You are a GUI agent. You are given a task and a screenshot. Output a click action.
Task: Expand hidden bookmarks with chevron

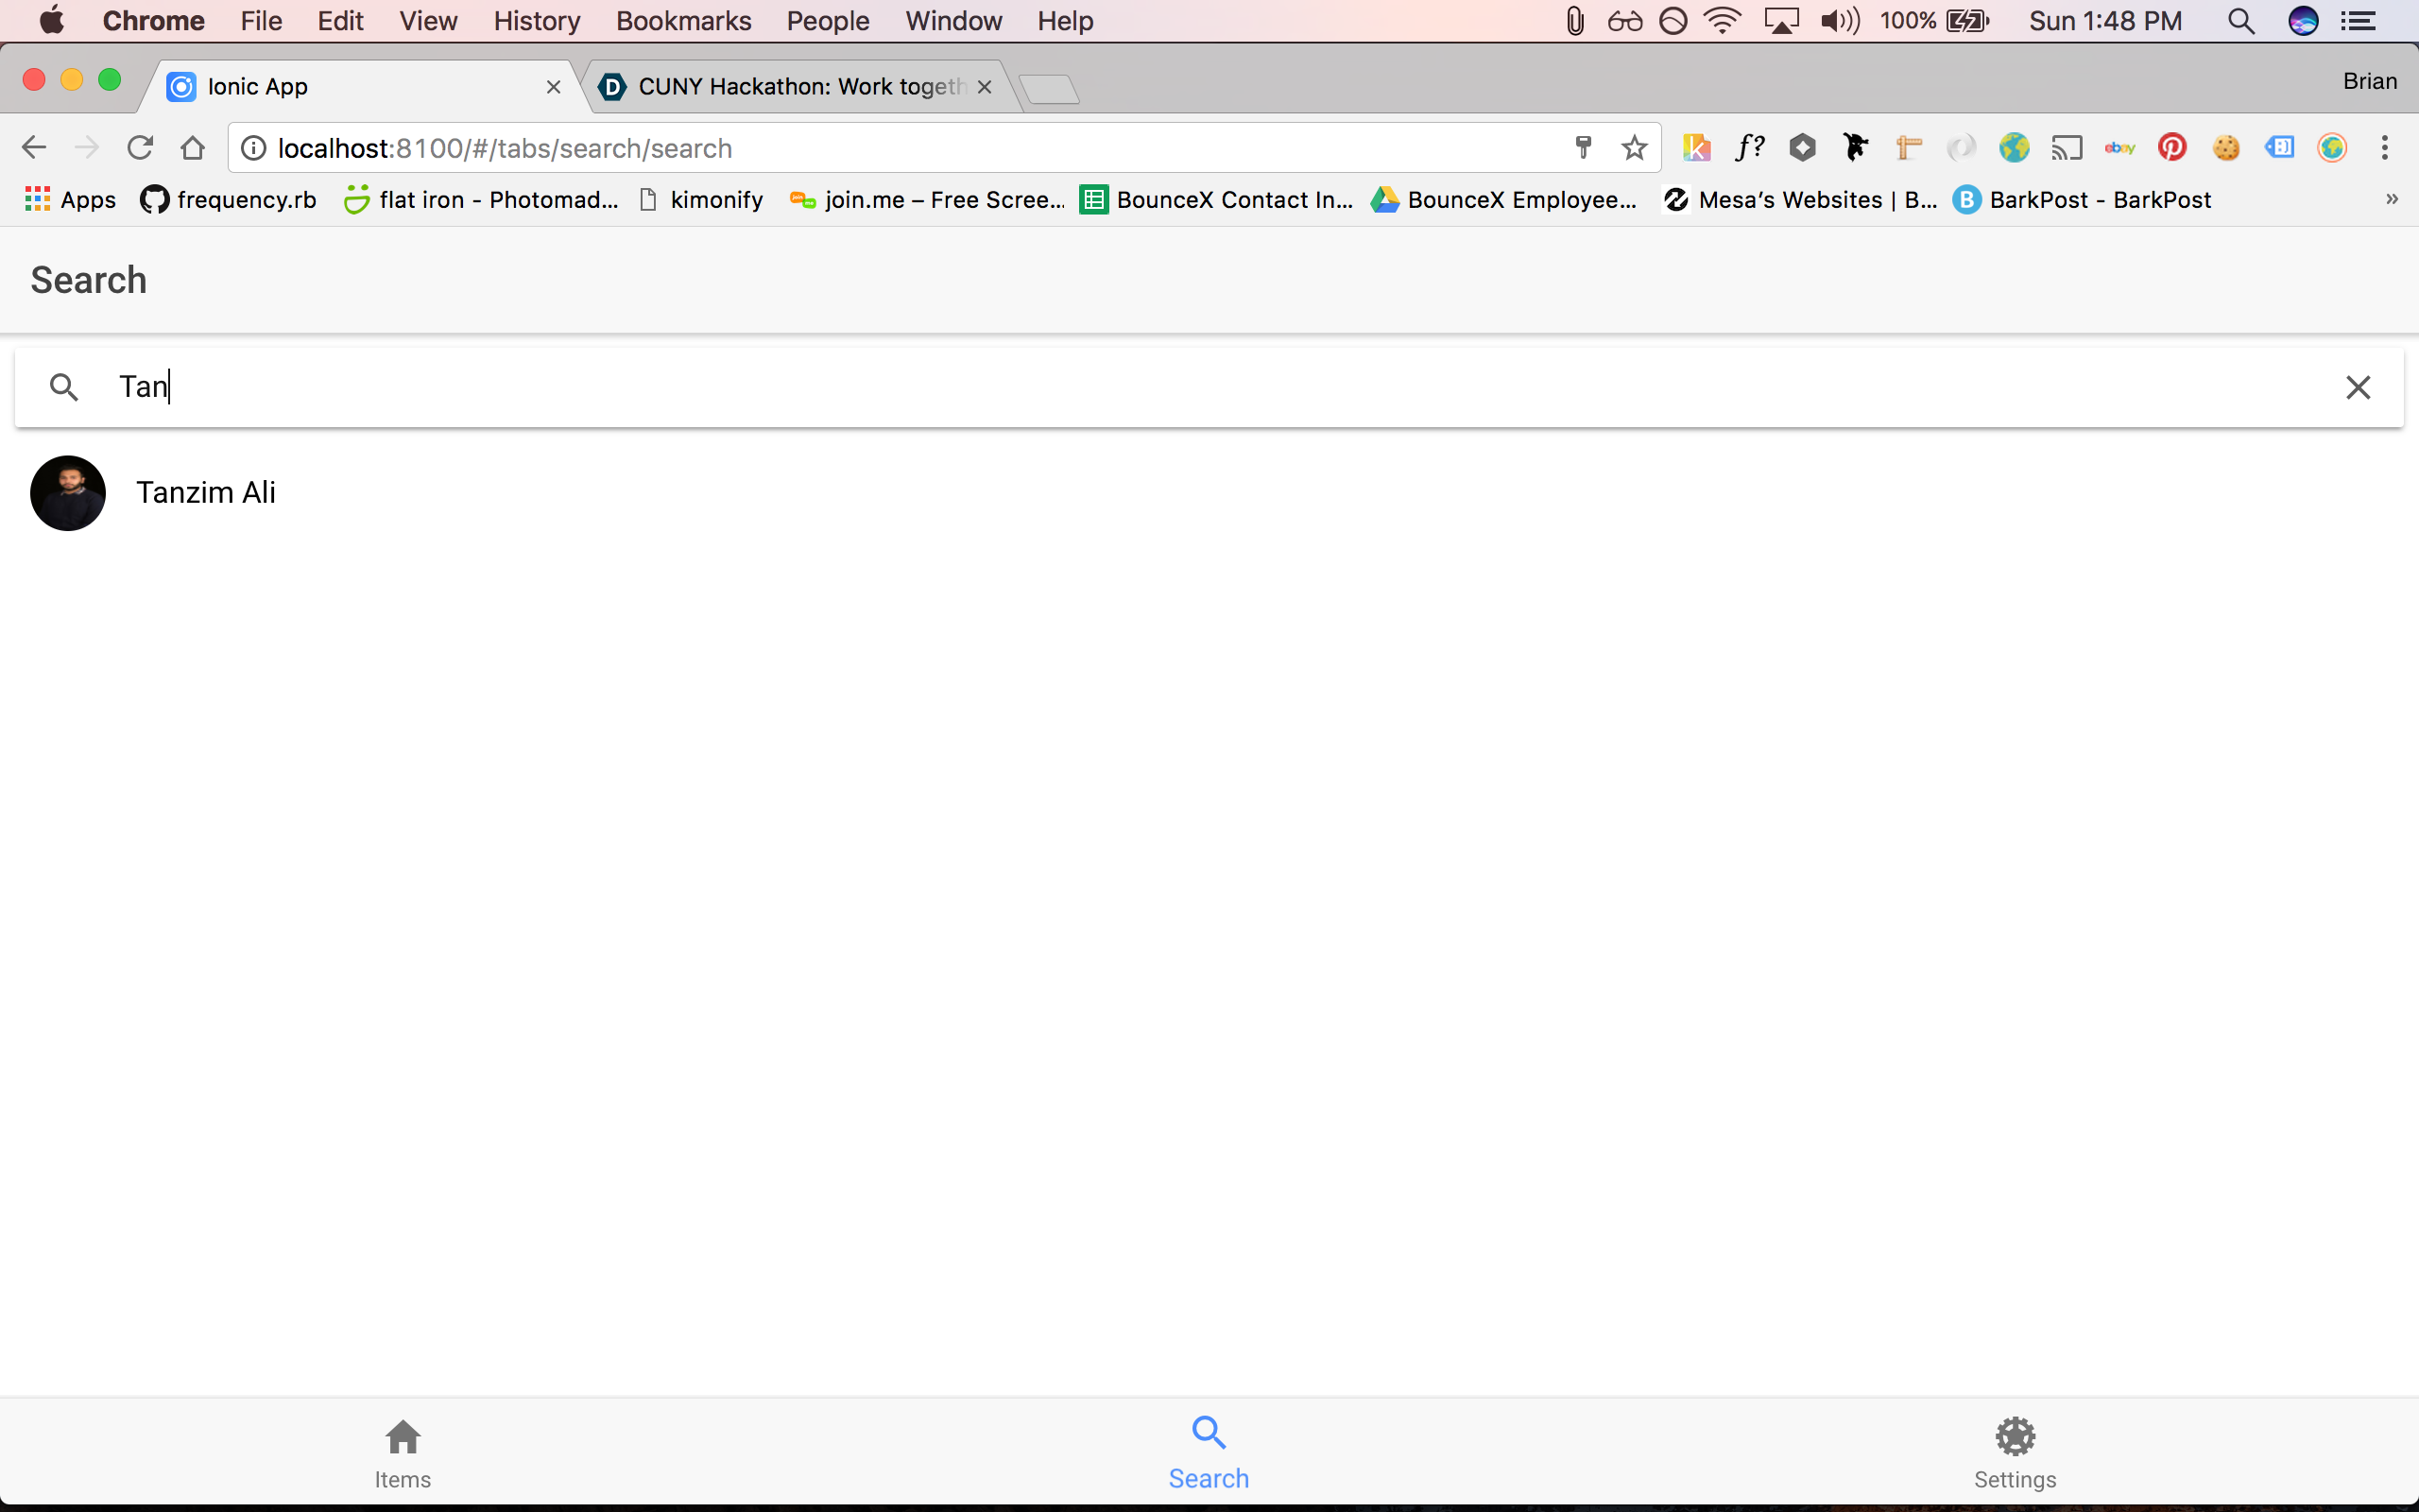(x=2392, y=199)
